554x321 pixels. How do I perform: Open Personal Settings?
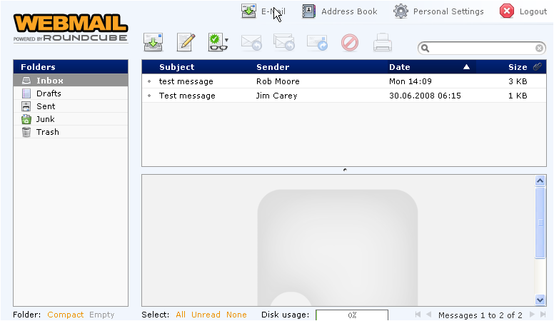[439, 11]
